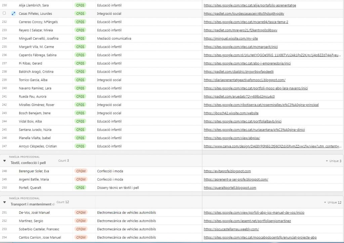This screenshot has height=243, width=344.
Task: Open the abpisa Google Sites link
Action: [x=232, y=138]
